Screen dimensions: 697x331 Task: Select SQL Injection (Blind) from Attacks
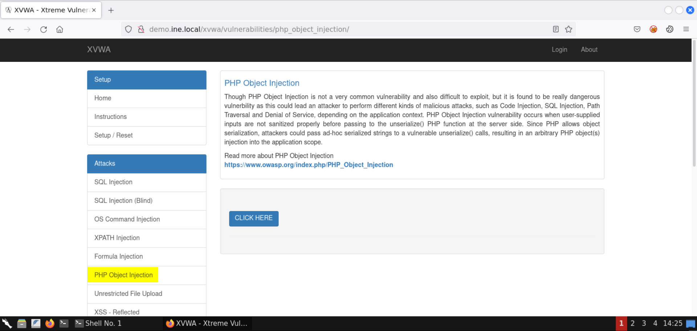(123, 201)
